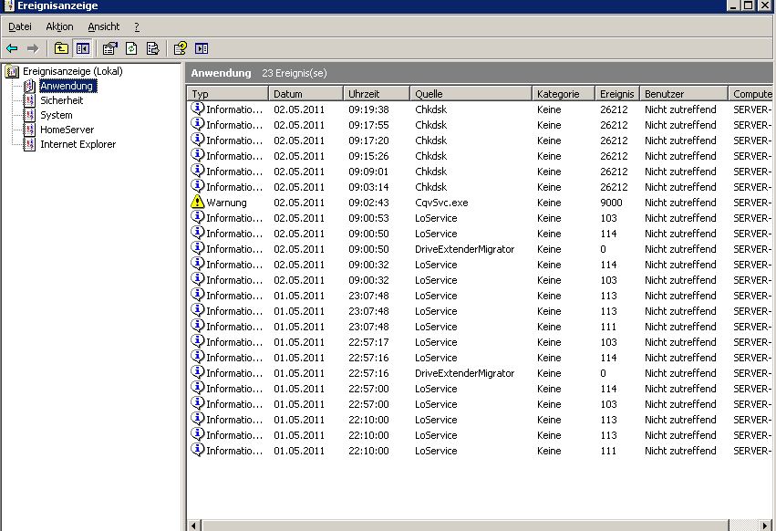This screenshot has width=776, height=531.
Task: Click the Show/Hide action pane icon
Action: coord(202,48)
